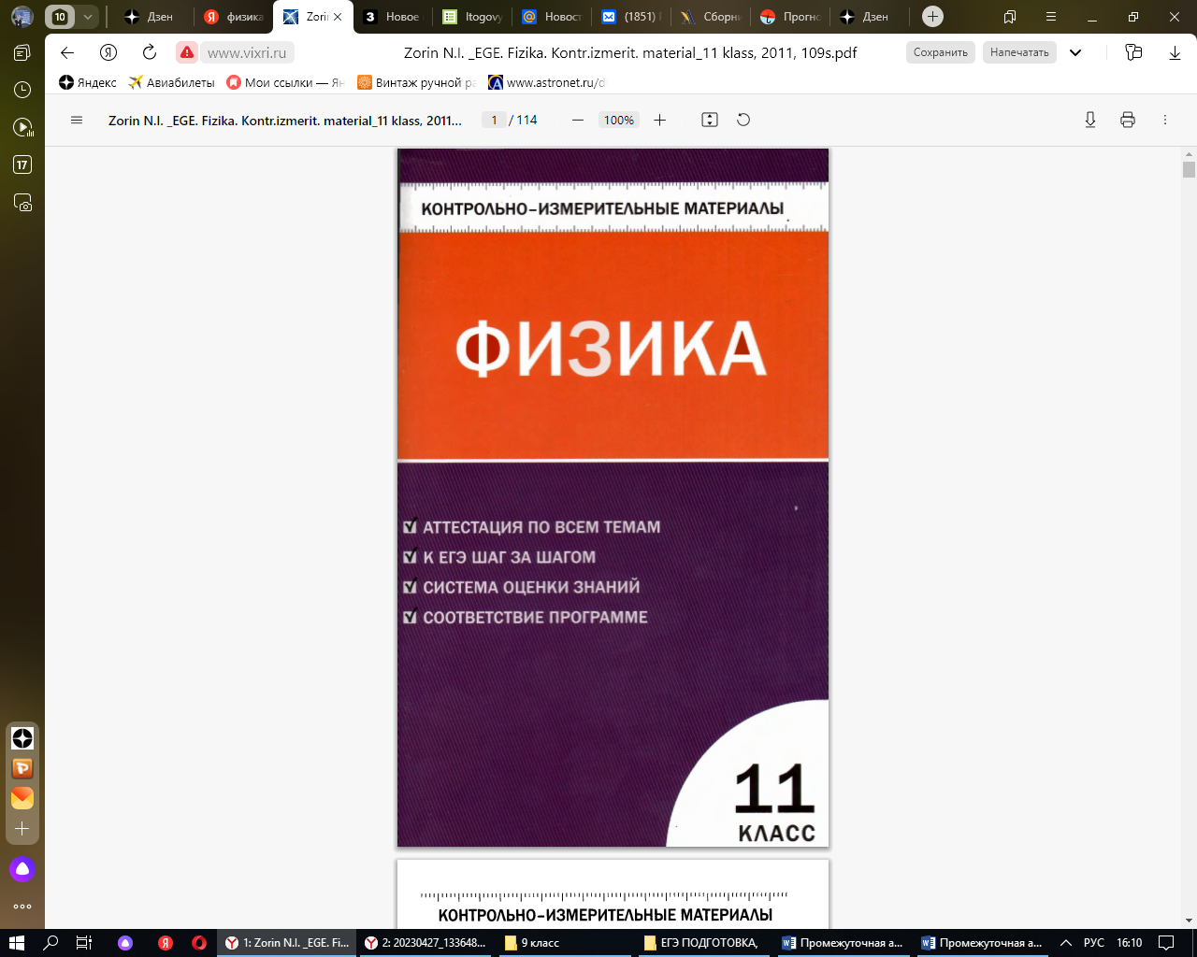Viewport: 1197px width, 957px height.
Task: Expand the tab group counter dropdown arrow
Action: (87, 17)
